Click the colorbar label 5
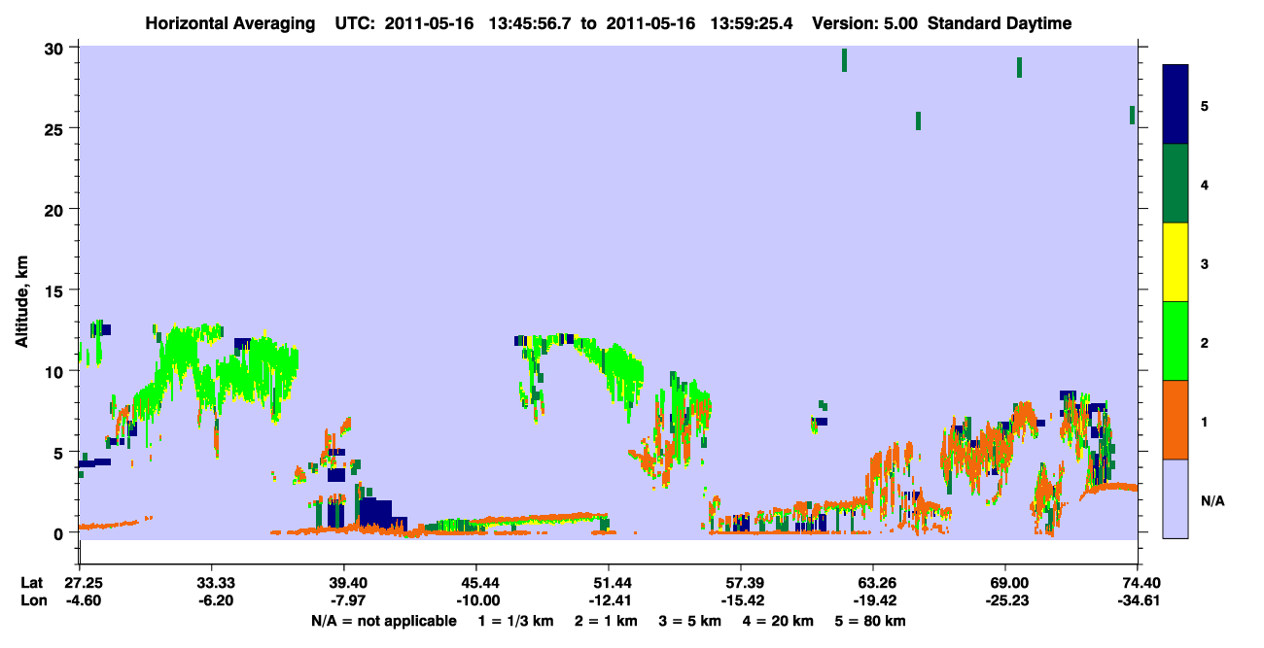The width and height of the screenshot is (1264, 648). 1204,105
